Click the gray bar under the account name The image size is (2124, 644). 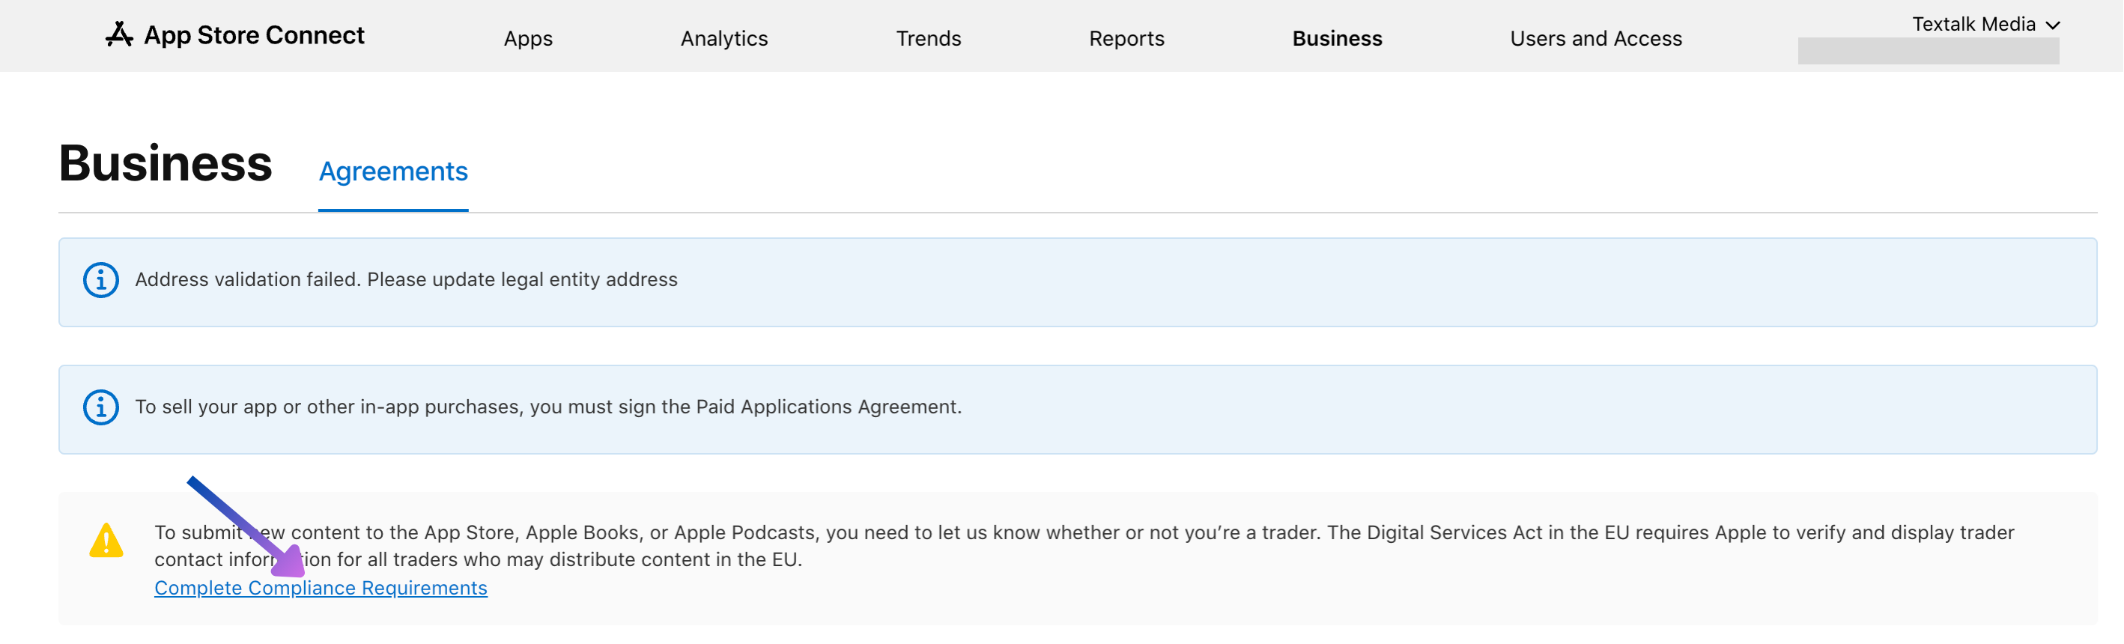(1928, 51)
